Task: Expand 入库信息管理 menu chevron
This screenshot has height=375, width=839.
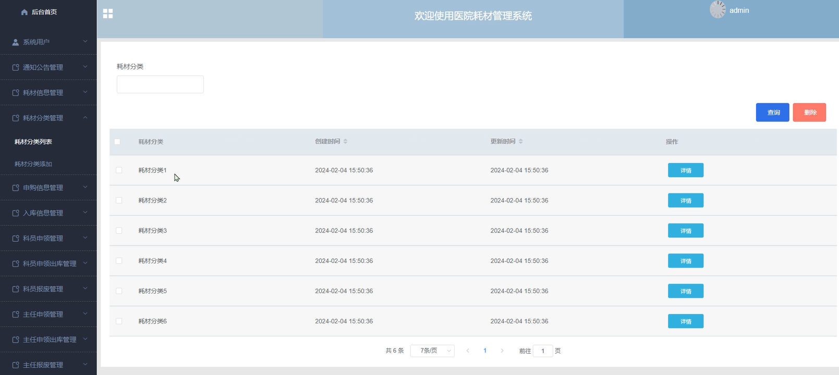Action: pos(85,212)
